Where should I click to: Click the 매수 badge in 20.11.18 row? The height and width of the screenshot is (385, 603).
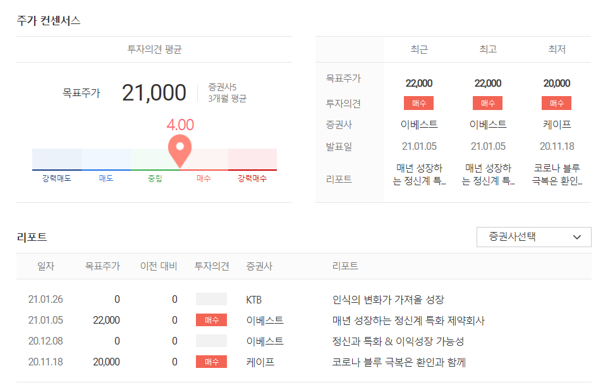tap(211, 362)
